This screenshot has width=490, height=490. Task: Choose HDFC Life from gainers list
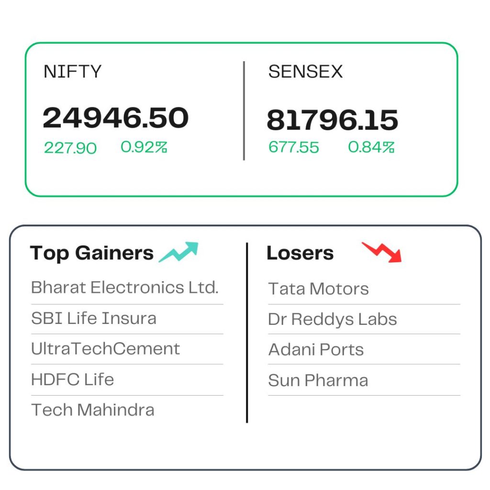73,379
